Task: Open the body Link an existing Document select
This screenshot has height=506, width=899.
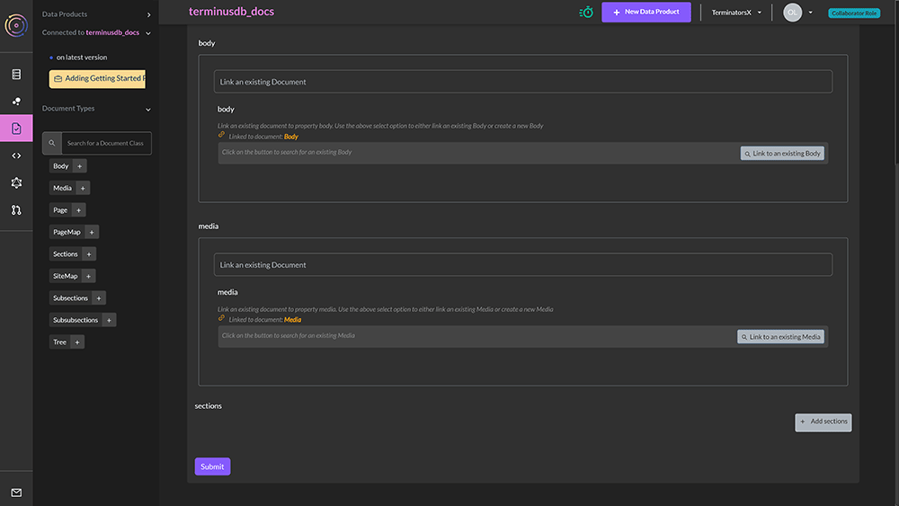Action: (523, 82)
